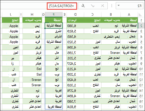This screenshot has width=145, height=111.
Task: Select column A header
Action: pyautogui.click(x=129, y=15)
